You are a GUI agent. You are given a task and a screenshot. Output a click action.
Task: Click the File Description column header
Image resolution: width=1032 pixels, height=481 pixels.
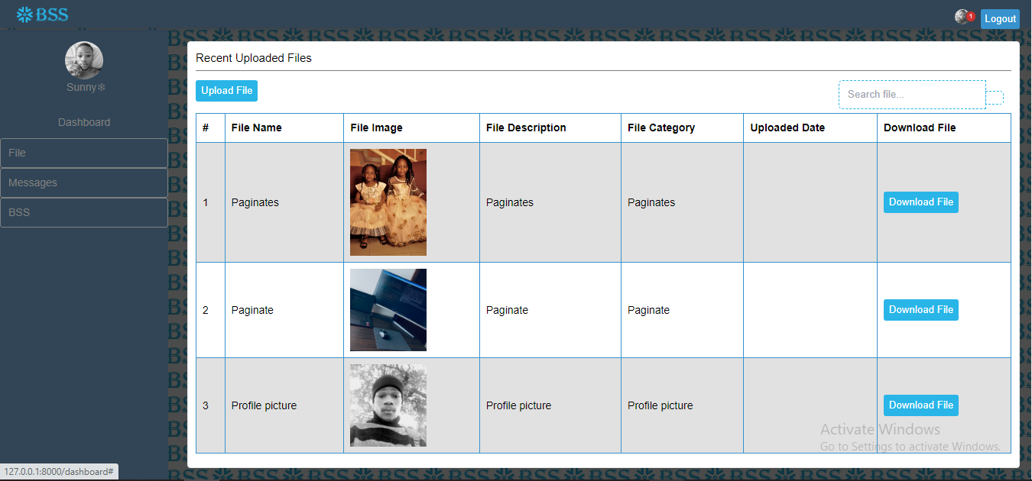pyautogui.click(x=550, y=128)
